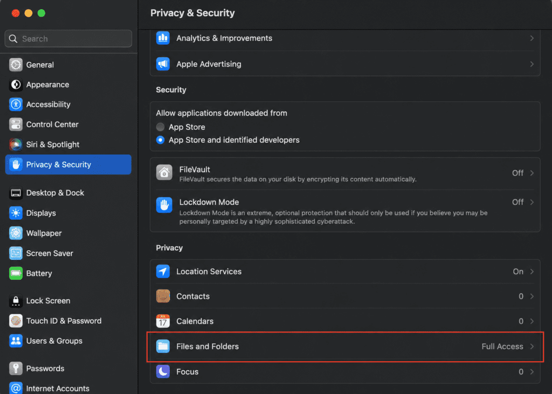
Task: Switch to the Appearance pane
Action: pyautogui.click(x=68, y=85)
